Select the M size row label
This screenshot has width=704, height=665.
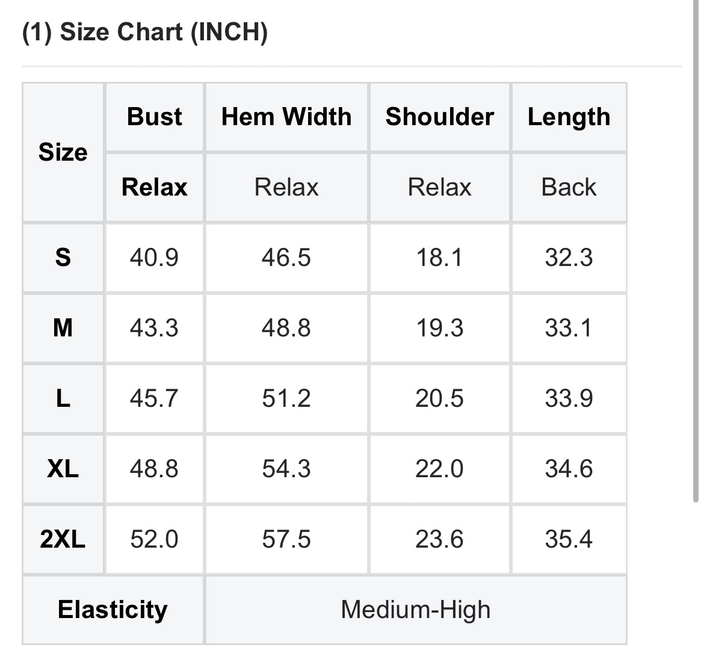coord(63,328)
